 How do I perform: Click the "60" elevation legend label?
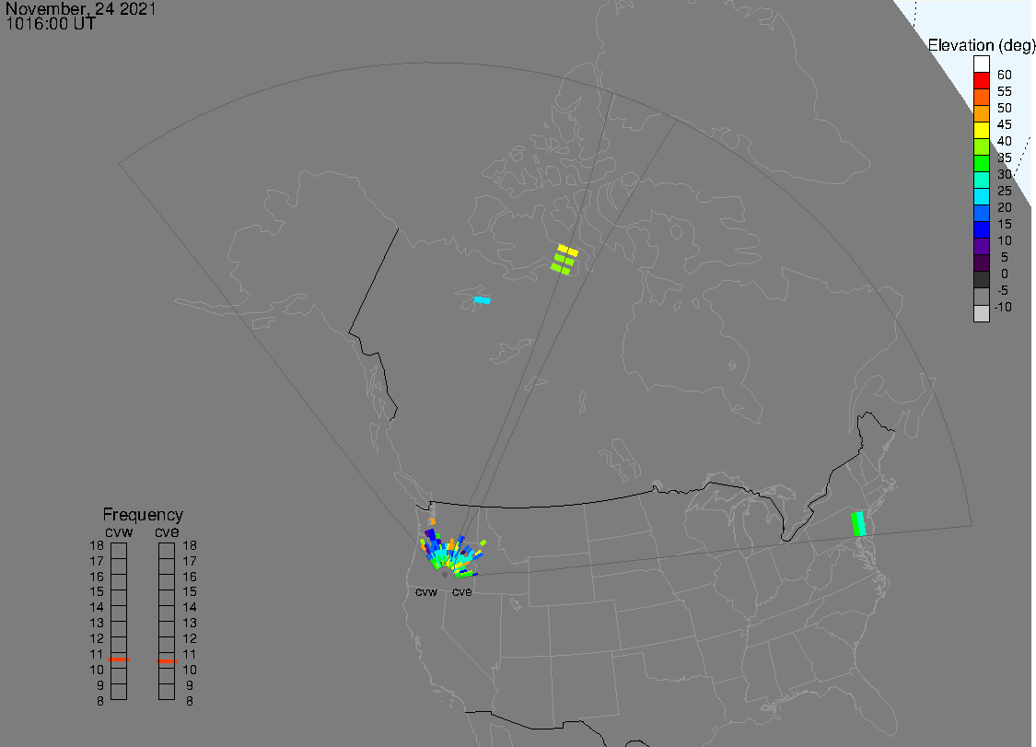click(x=1005, y=75)
